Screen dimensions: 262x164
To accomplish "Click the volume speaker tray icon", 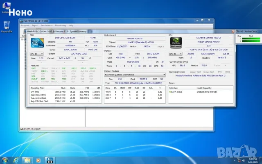I will pos(244,161).
